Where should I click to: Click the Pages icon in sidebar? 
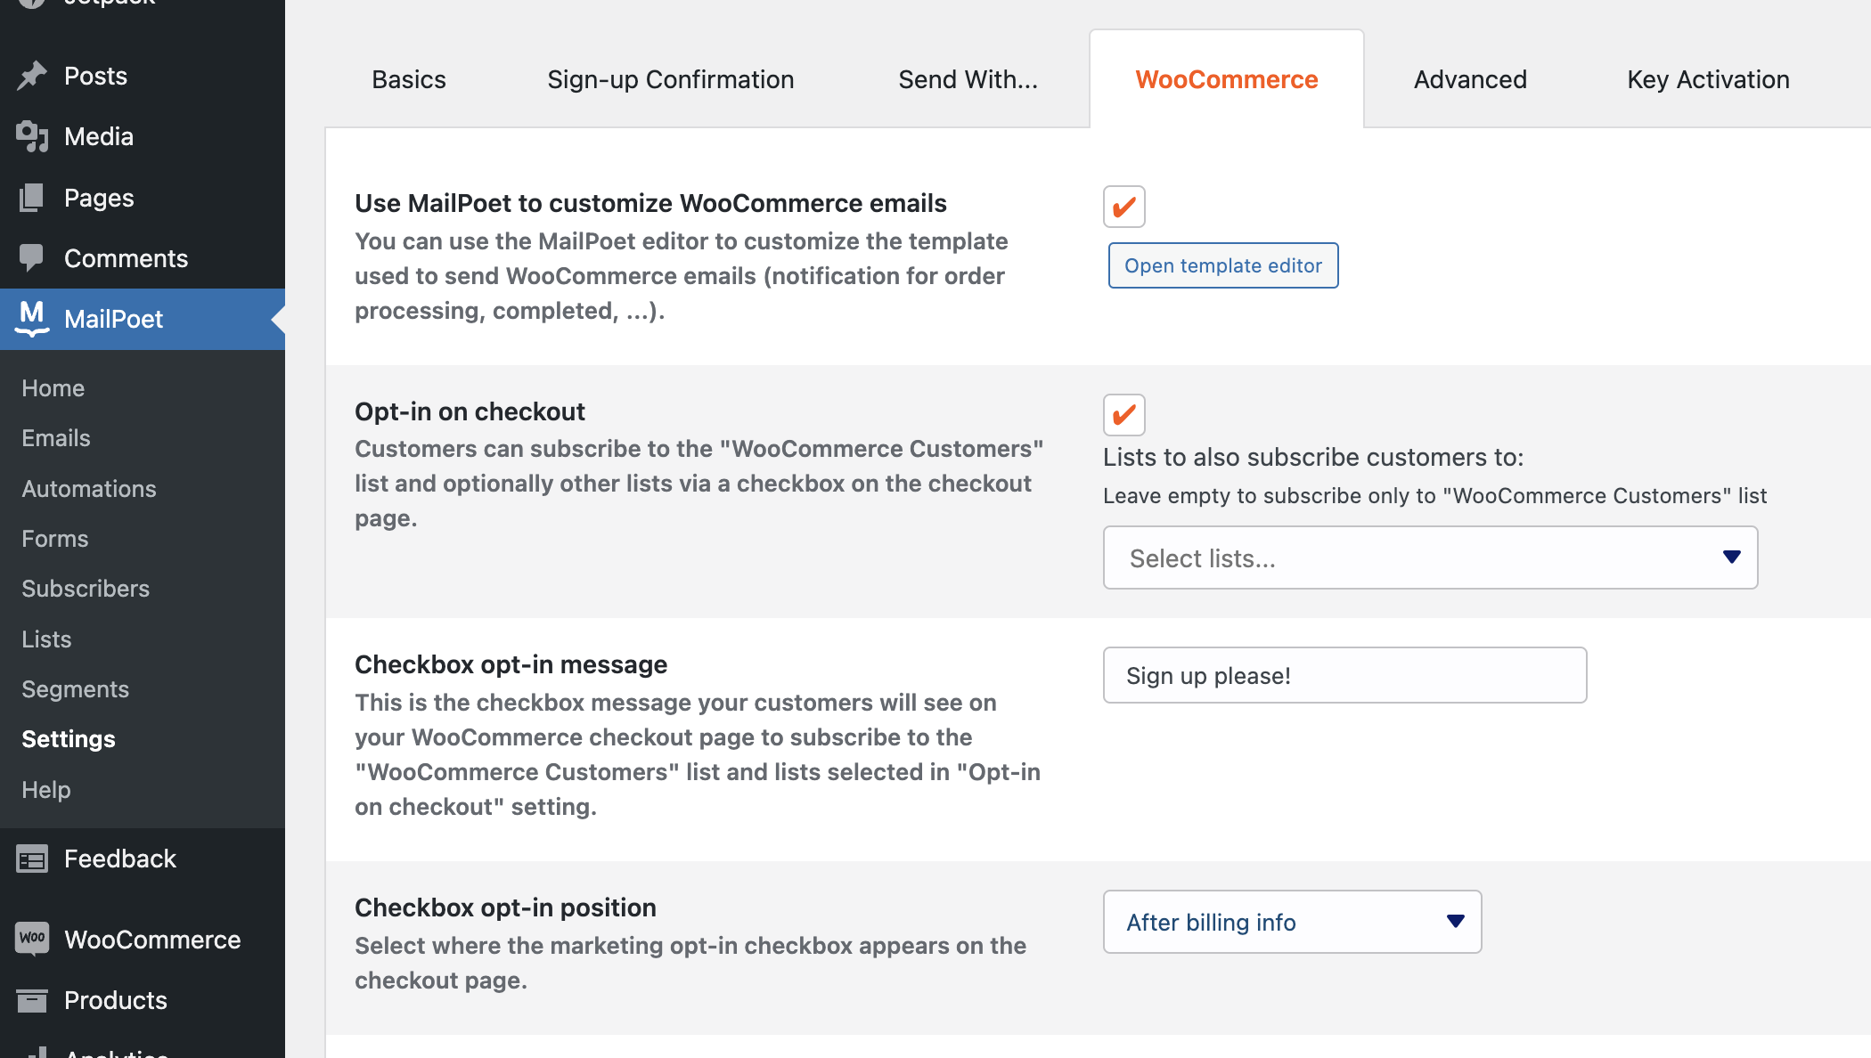tap(32, 198)
